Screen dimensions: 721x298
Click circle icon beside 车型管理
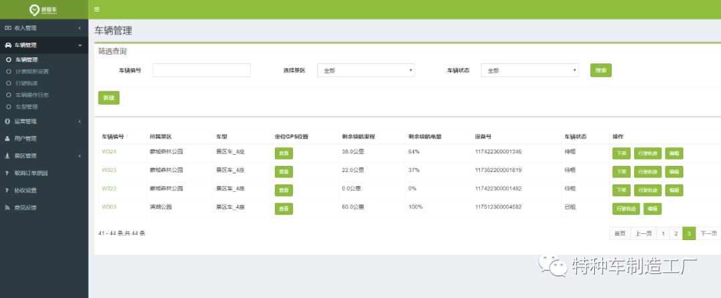[8, 107]
